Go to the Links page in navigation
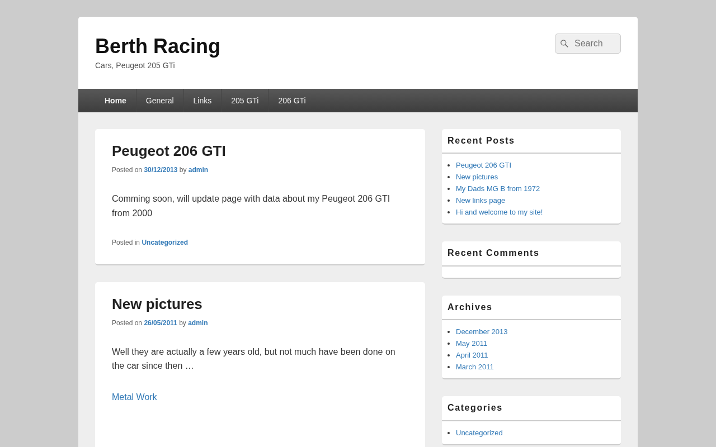This screenshot has height=447, width=716. click(202, 101)
